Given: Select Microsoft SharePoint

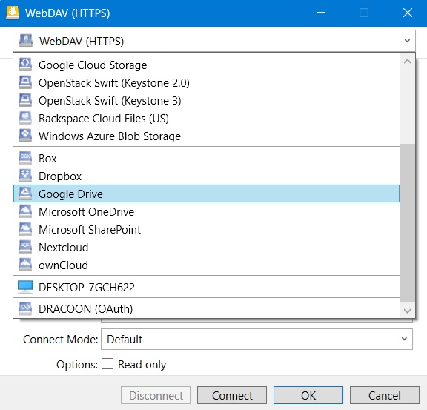Looking at the screenshot, I should 206,229.
